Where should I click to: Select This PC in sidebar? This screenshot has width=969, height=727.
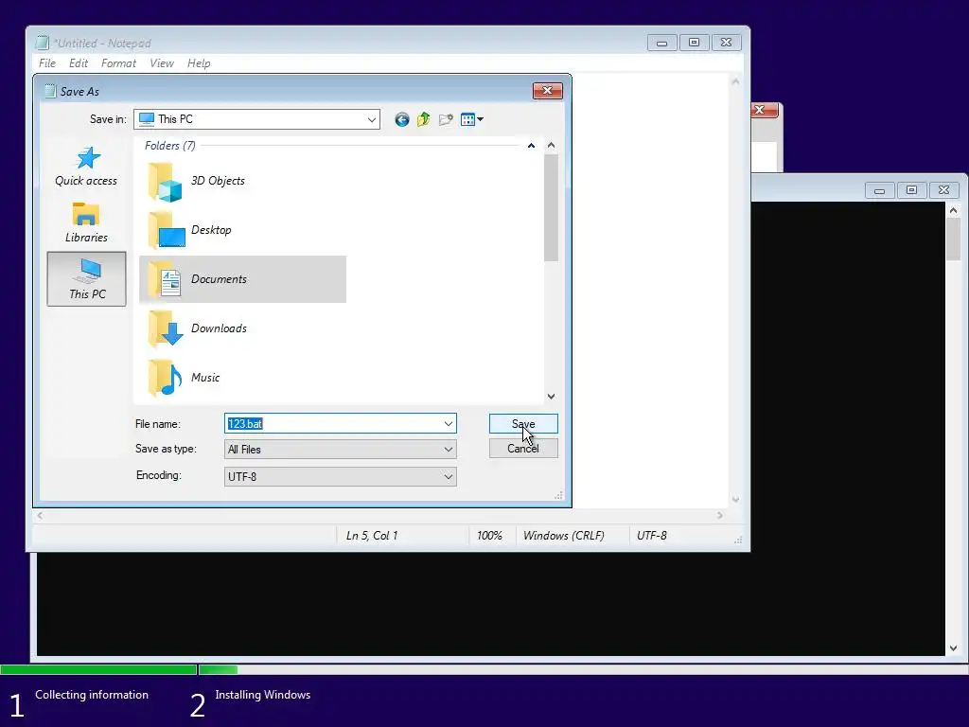(x=86, y=279)
